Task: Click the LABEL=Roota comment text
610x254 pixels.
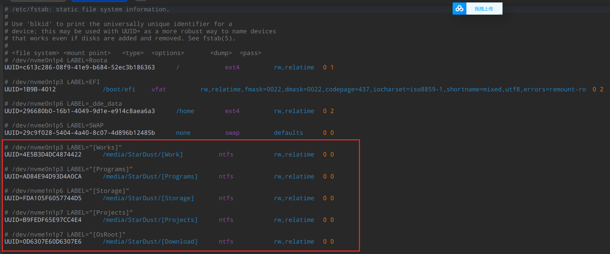Action: pos(87,60)
